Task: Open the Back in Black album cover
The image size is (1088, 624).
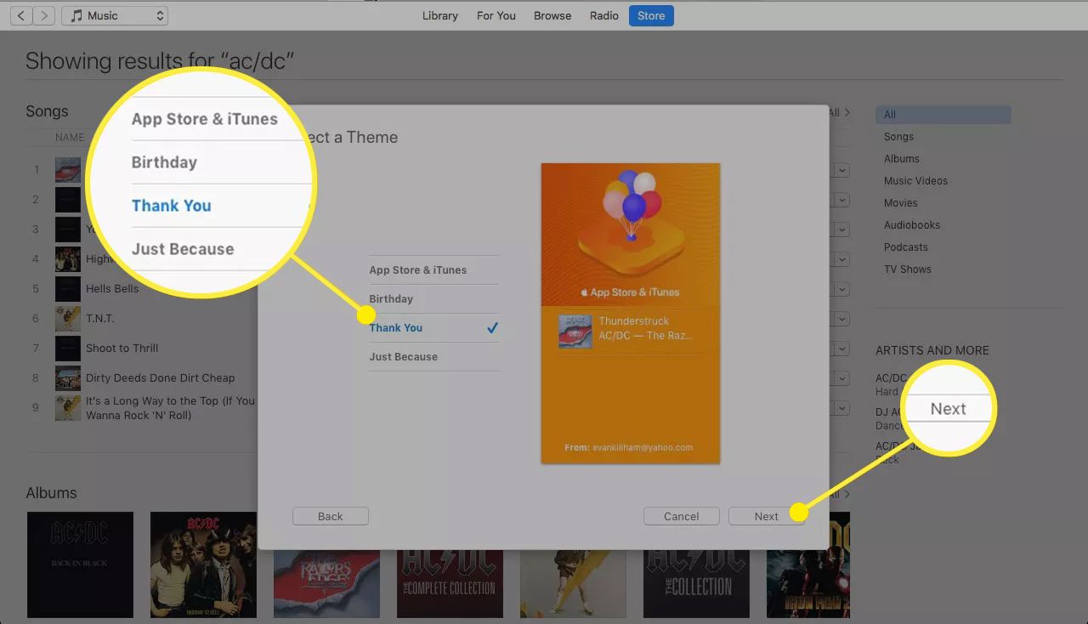Action: 80,564
